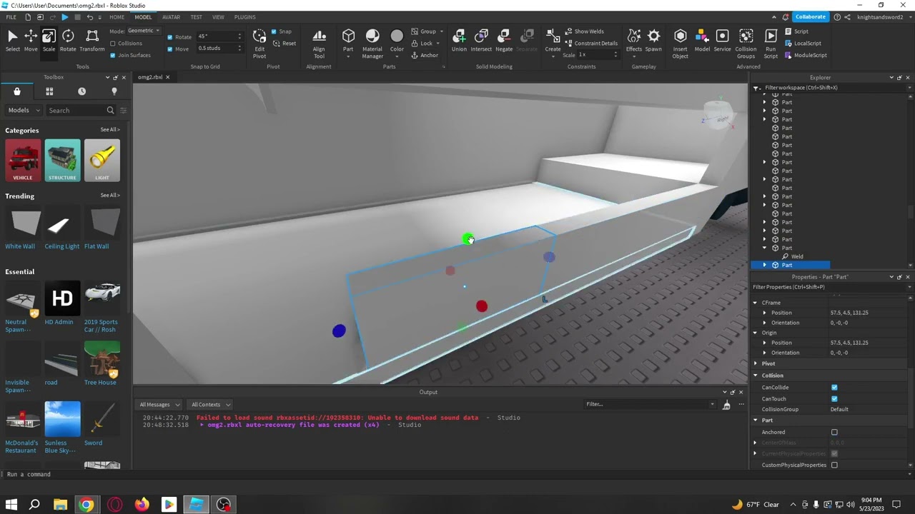
Task: Switch to Toolbox Marketplace tab
Action: tap(17, 91)
